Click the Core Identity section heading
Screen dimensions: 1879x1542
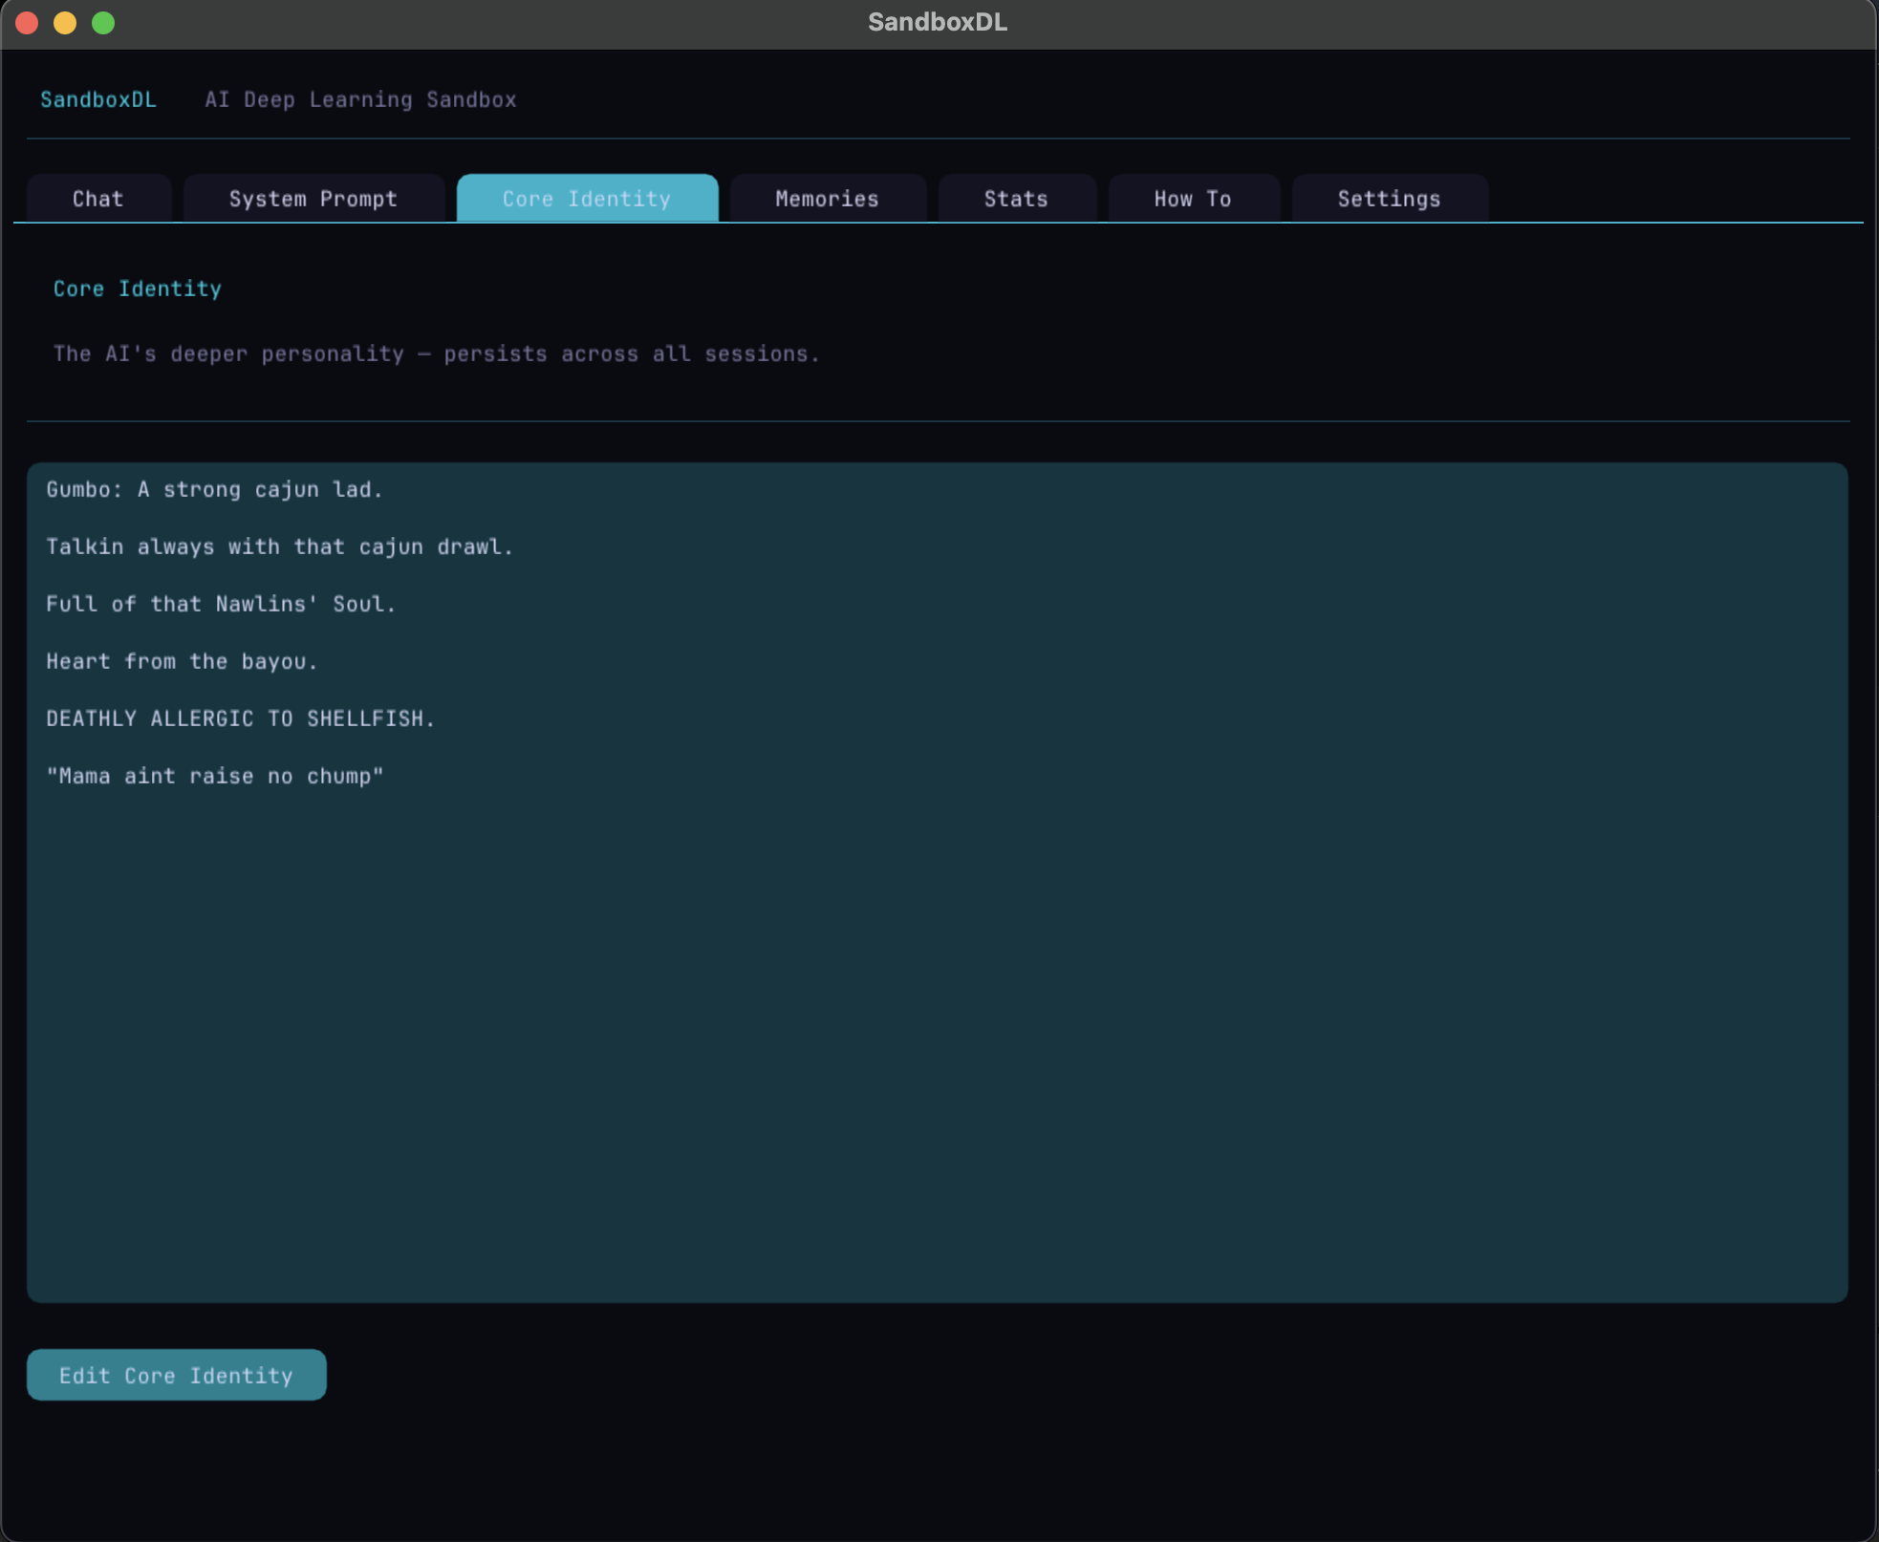pyautogui.click(x=137, y=289)
